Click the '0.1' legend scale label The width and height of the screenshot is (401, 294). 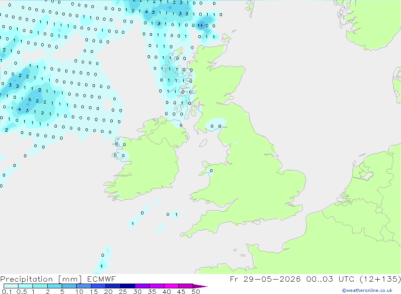coord(7,292)
